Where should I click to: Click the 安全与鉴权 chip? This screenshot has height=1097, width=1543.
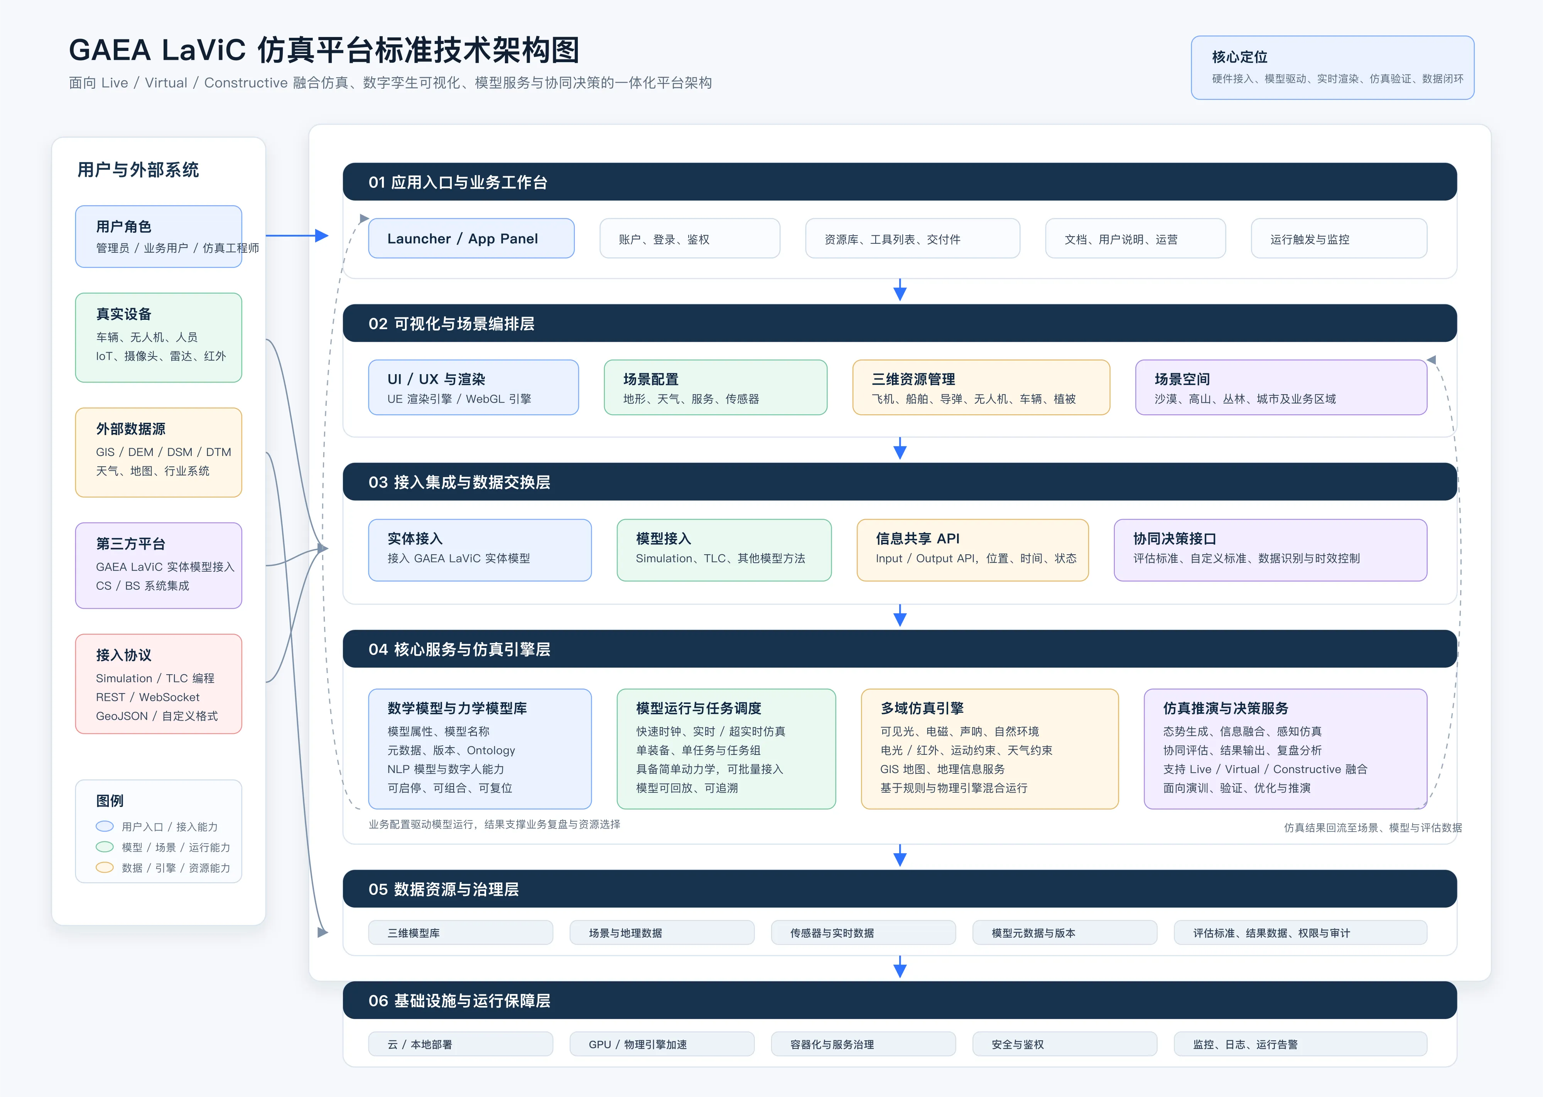tap(1065, 1044)
